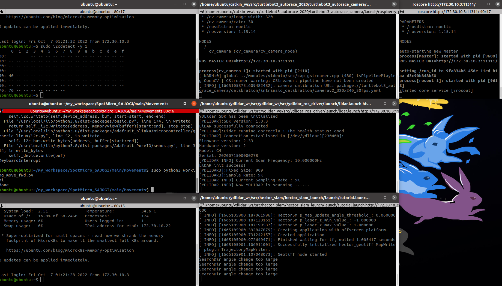
Task: Click the 'ubuntu@ubuntu: ~ 80x15' pane title bar
Action: point(100,206)
